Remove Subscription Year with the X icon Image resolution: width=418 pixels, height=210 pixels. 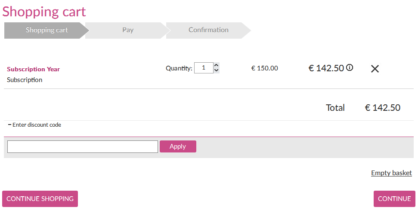click(x=375, y=69)
